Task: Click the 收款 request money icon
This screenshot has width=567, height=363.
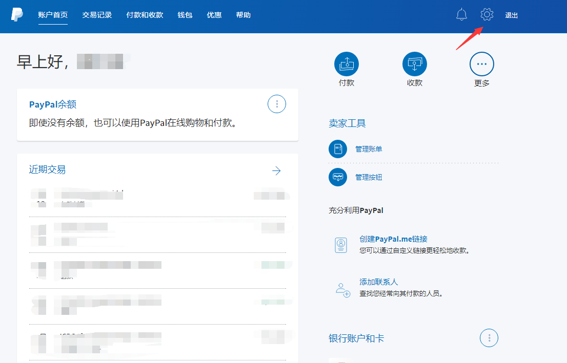Action: pyautogui.click(x=414, y=64)
